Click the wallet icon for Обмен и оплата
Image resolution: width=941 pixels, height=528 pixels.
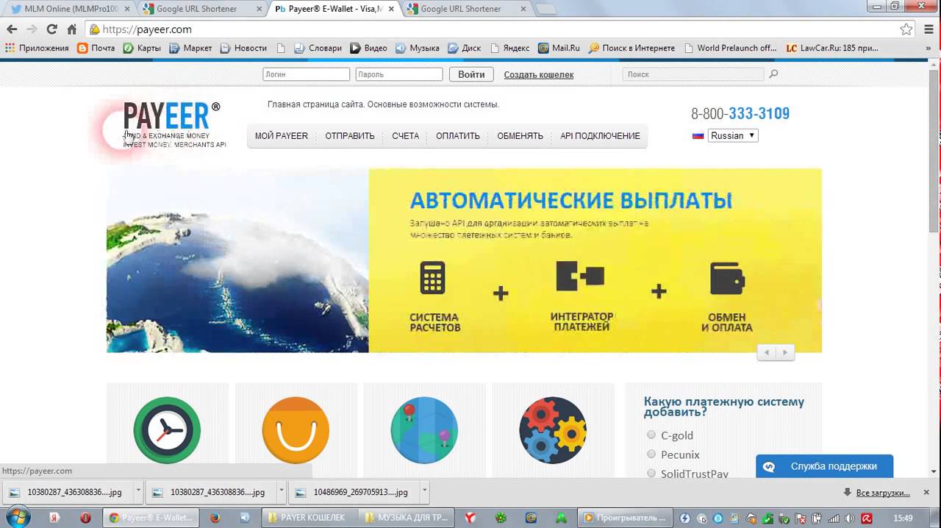(x=727, y=279)
